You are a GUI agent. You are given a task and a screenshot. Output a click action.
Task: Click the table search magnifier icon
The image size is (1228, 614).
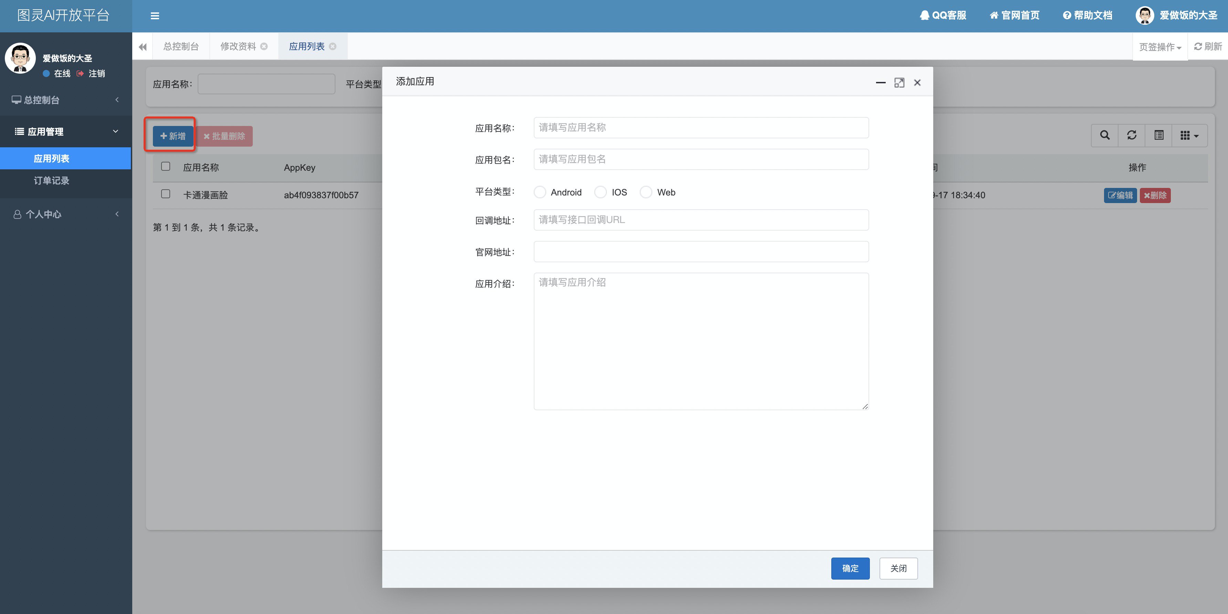pos(1104,135)
